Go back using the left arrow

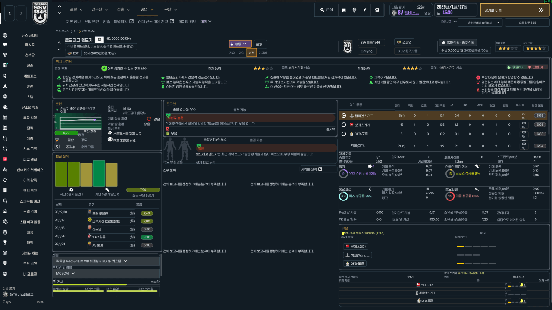point(10,13)
